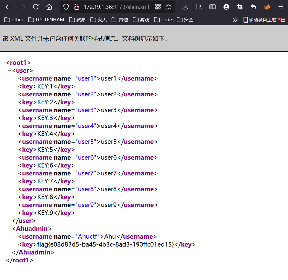The height and width of the screenshot is (280, 288).
Task: Open the 'other' bookmarks folder
Action: (14, 20)
